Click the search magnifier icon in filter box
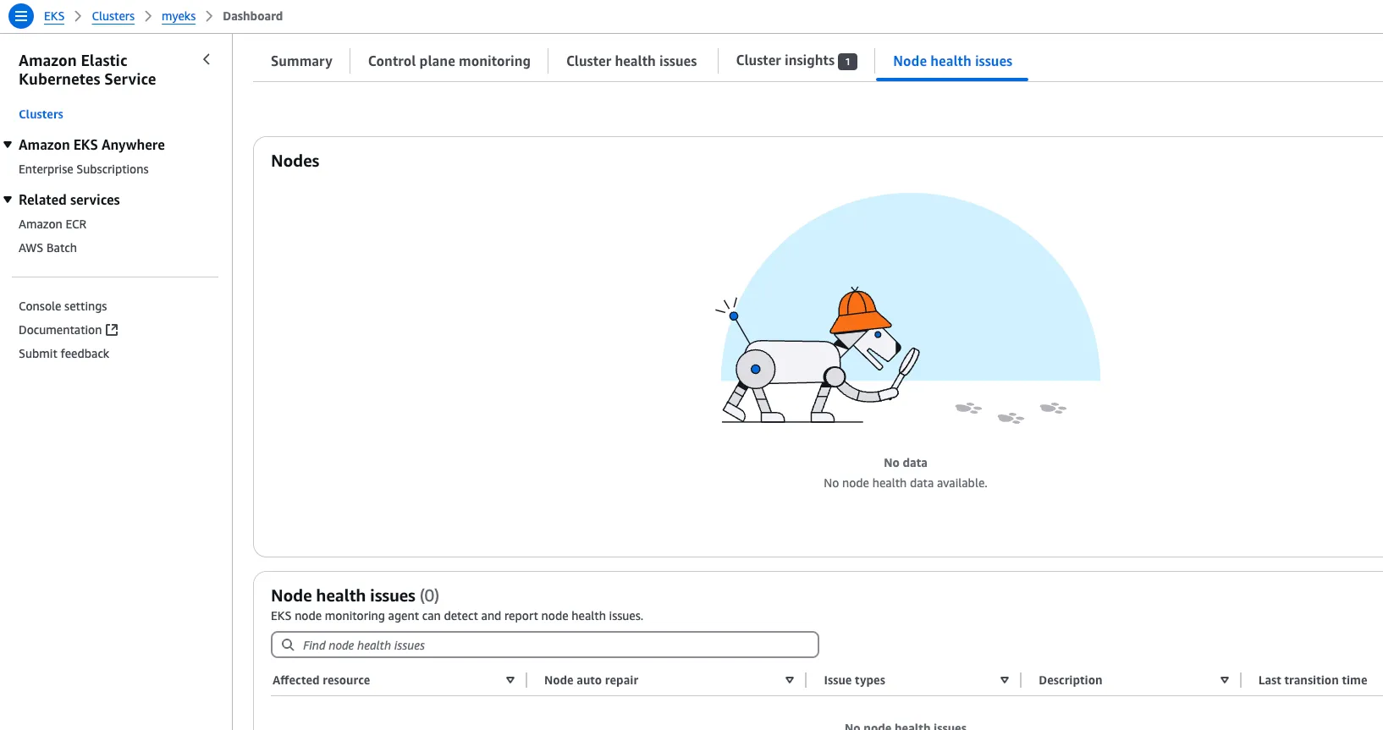The height and width of the screenshot is (730, 1383). coord(288,645)
